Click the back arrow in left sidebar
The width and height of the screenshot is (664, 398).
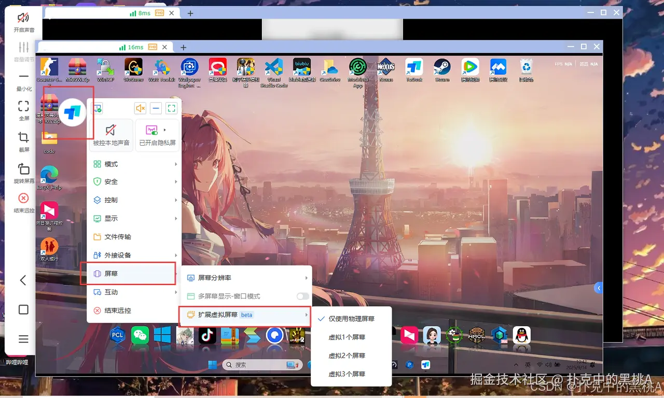tap(23, 280)
